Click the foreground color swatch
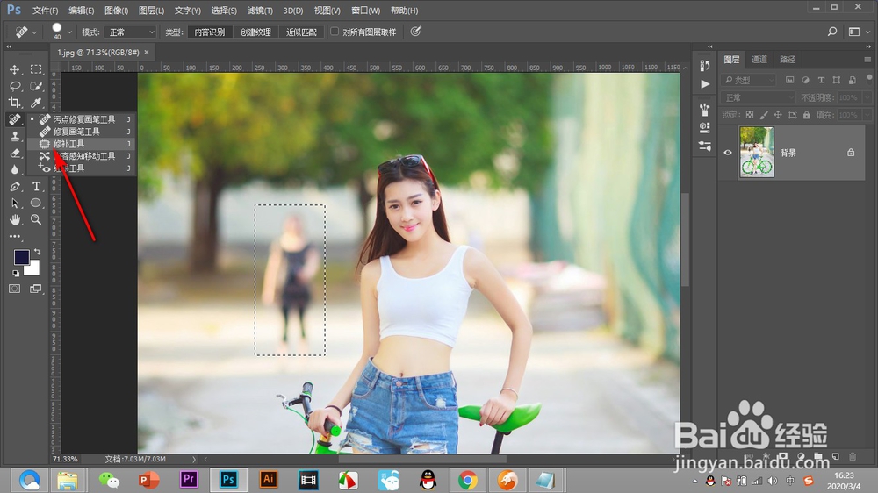This screenshot has height=493, width=878. pos(21,257)
